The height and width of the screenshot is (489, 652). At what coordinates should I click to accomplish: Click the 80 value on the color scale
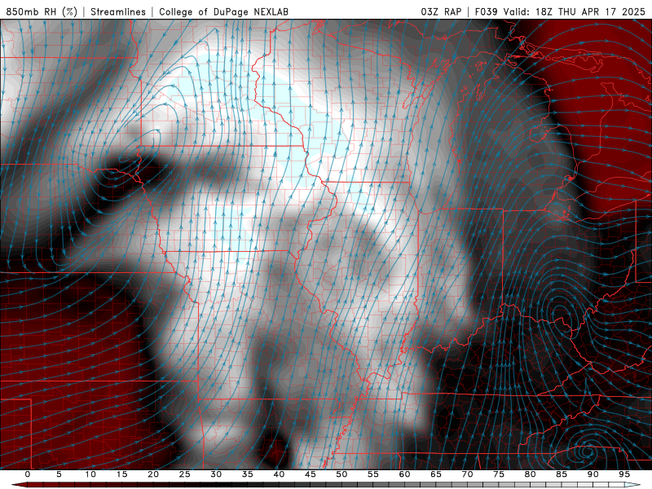(x=530, y=474)
